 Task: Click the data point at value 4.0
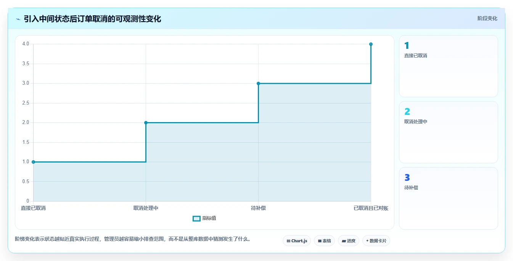(371, 44)
